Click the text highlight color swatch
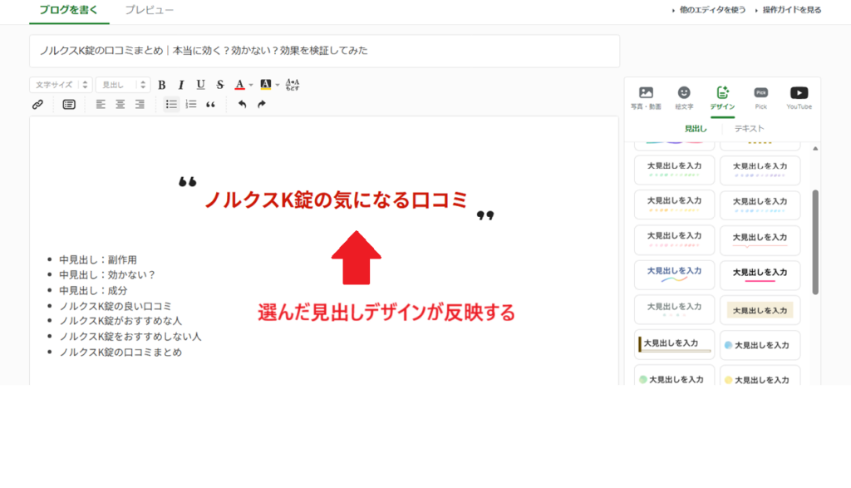Image resolution: width=851 pixels, height=488 pixels. pos(265,85)
